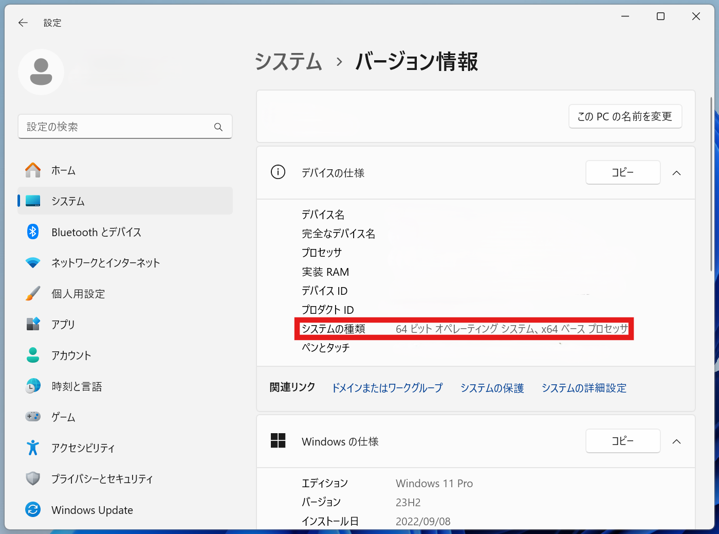
Task: Click the システムの種類 label
Action: [333, 329]
